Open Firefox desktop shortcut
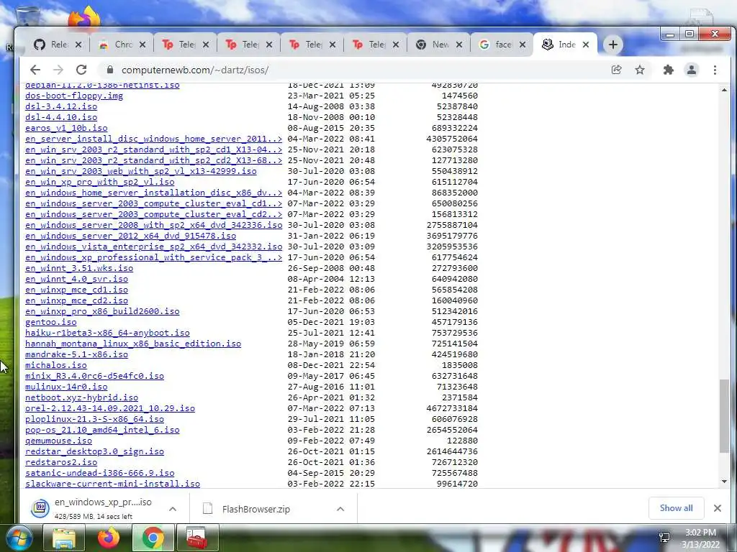Viewport: 737px width, 552px height. (x=85, y=18)
